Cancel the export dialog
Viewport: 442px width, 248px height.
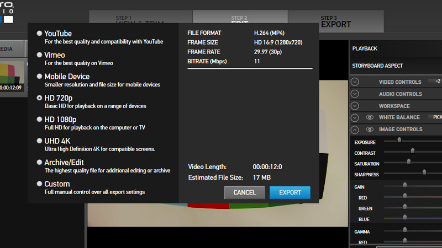(244, 192)
